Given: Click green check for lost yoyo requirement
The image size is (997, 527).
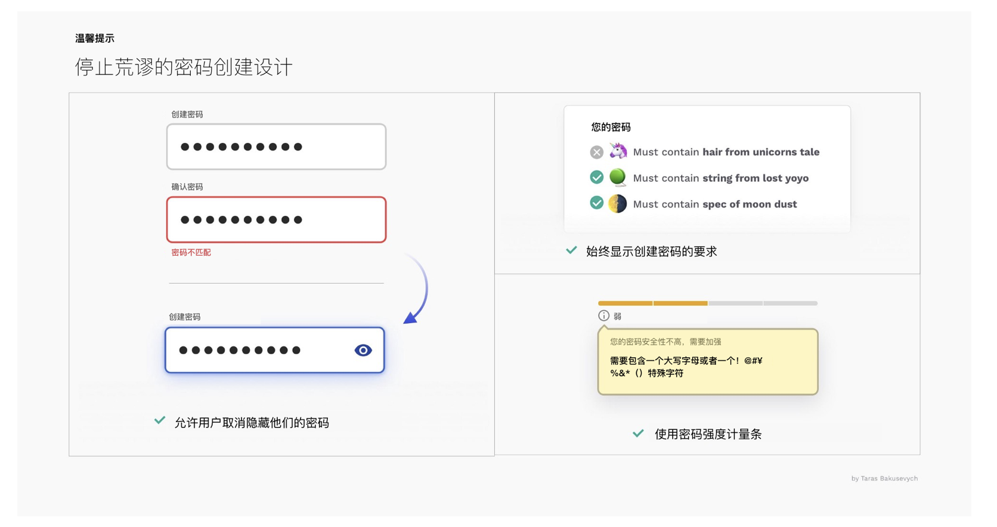Looking at the screenshot, I should pos(596,177).
